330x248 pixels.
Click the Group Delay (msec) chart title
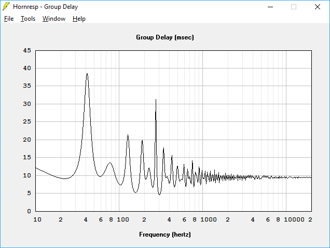pyautogui.click(x=165, y=37)
